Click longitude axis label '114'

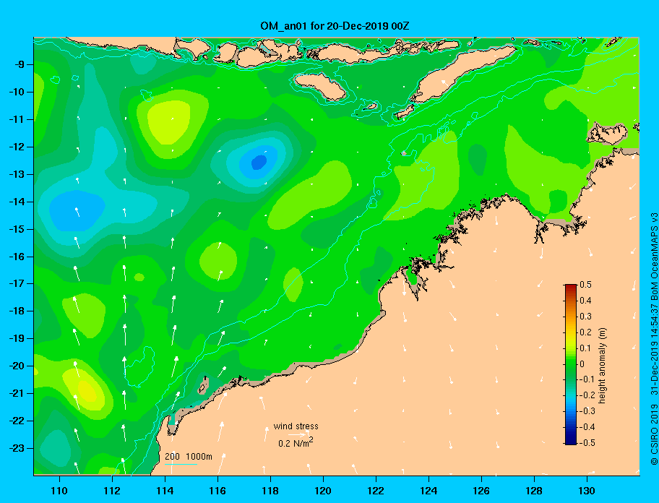tap(165, 491)
